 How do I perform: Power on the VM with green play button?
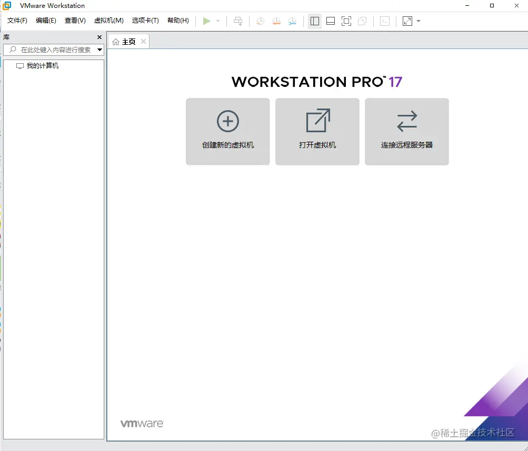(x=207, y=21)
